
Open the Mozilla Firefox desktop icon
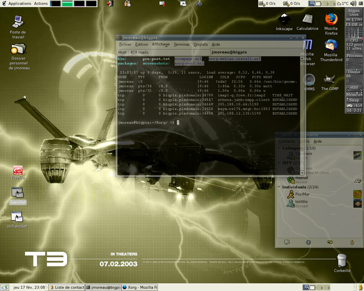coord(331,24)
